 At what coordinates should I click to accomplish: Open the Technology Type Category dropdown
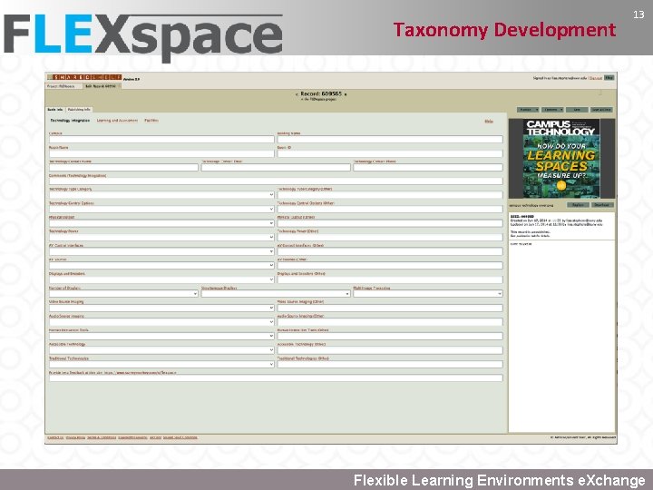point(161,195)
